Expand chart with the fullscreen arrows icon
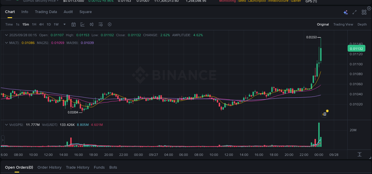Image resolution: width=372 pixels, height=174 pixels. (x=354, y=12)
